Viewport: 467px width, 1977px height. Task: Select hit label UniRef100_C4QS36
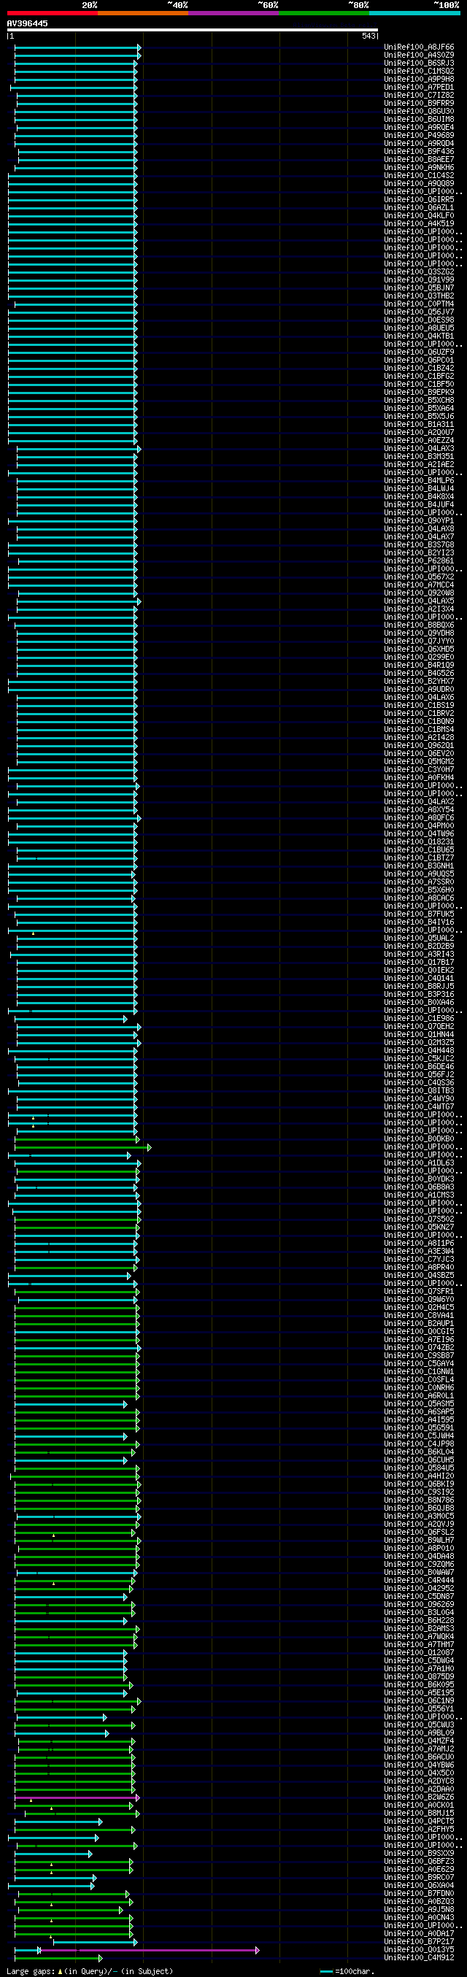(419, 1083)
